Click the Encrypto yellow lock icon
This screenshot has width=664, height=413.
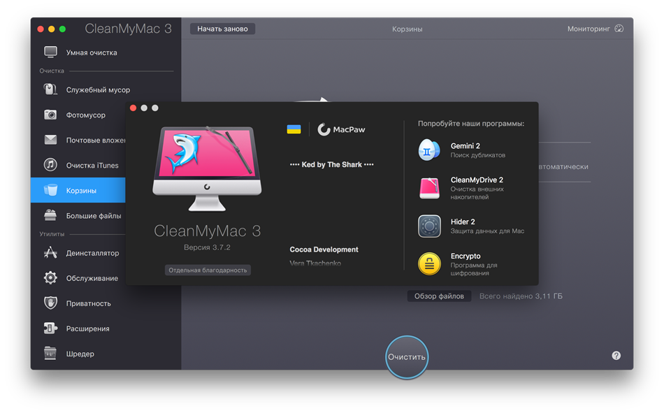[x=429, y=264]
